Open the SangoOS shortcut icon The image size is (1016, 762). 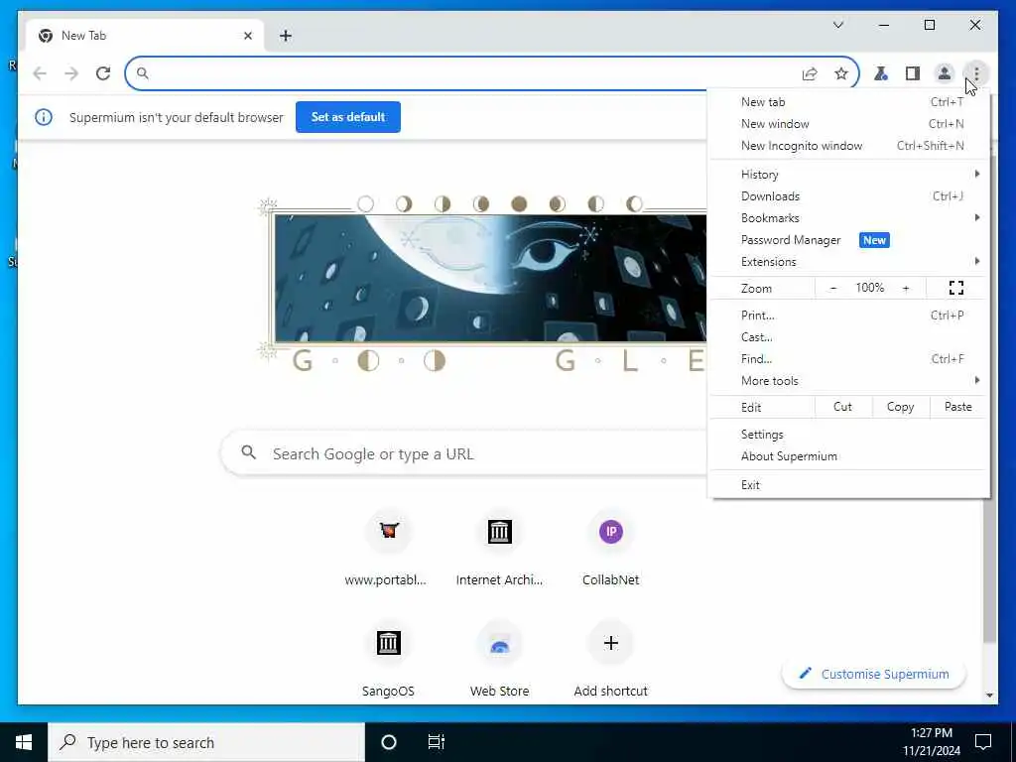[x=388, y=643]
